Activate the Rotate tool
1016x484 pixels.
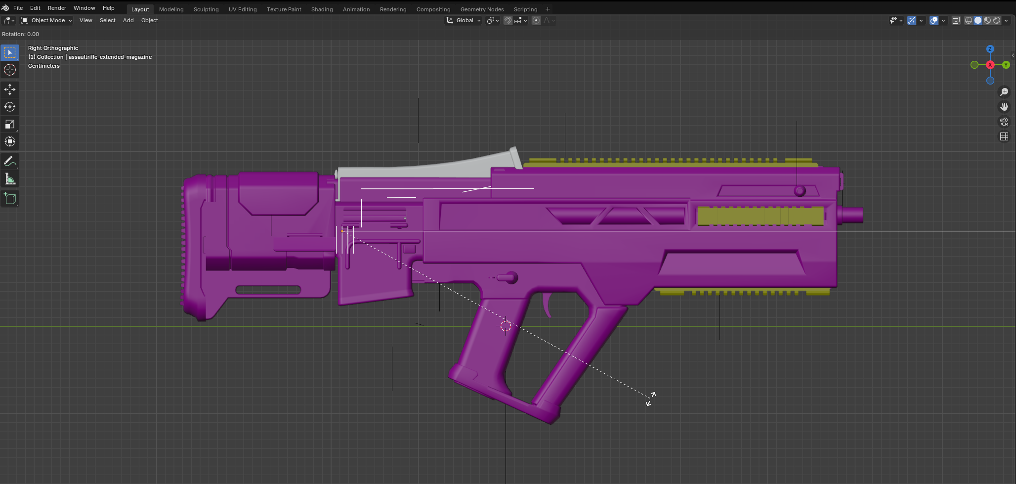point(10,107)
